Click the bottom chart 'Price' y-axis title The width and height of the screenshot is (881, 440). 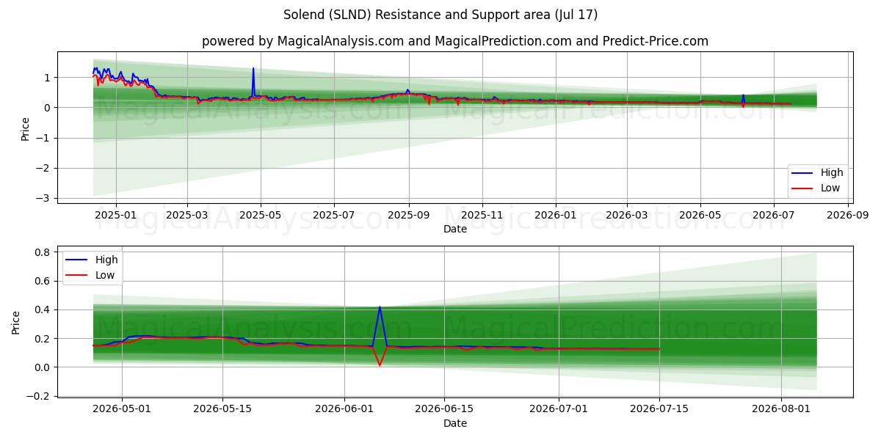(16, 322)
